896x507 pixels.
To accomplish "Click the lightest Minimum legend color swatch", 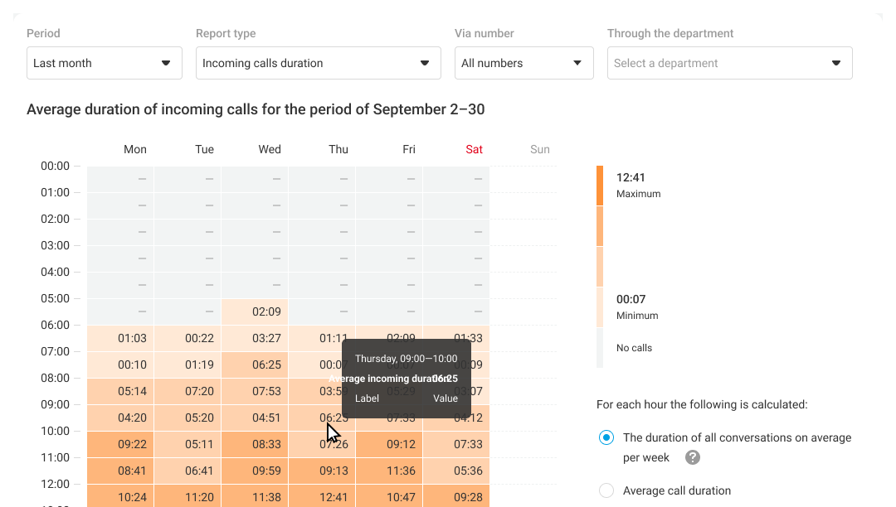I will tap(600, 307).
